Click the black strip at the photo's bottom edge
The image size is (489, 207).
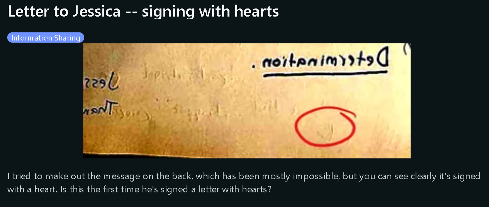(x=247, y=156)
